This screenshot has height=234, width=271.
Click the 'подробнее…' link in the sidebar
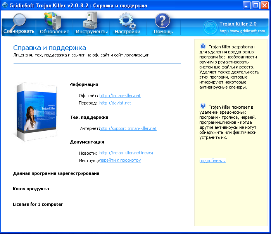pos(212,161)
